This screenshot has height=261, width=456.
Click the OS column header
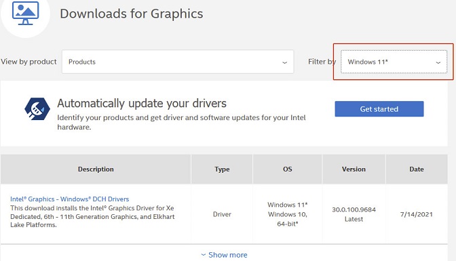click(287, 169)
